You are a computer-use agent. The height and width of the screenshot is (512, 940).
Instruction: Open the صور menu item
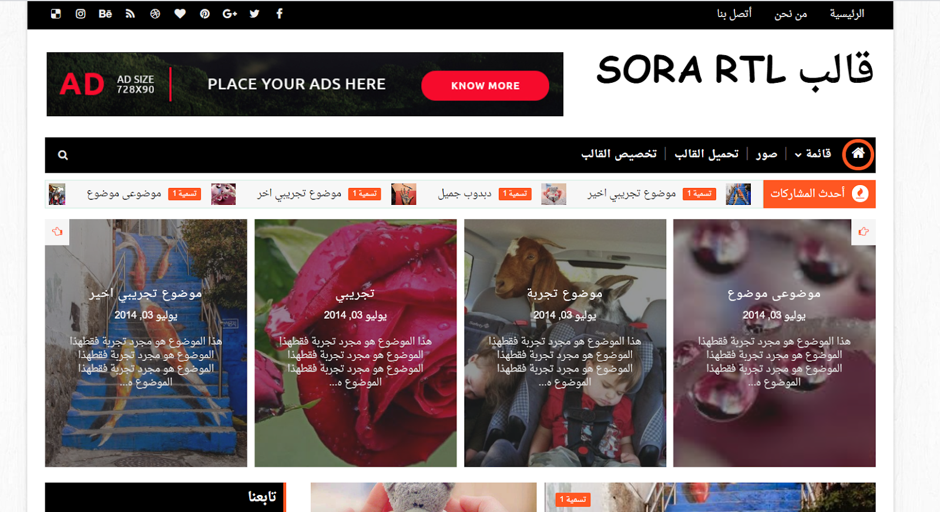[767, 154]
